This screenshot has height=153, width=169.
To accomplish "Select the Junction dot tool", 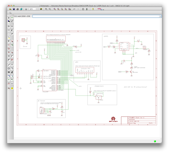I will point(9,80).
